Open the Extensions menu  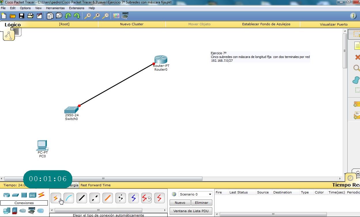click(x=77, y=8)
